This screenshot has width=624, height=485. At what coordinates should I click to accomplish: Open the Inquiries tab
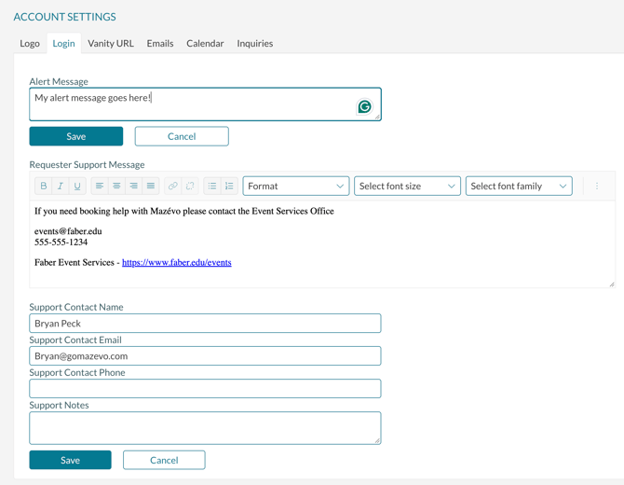(254, 44)
